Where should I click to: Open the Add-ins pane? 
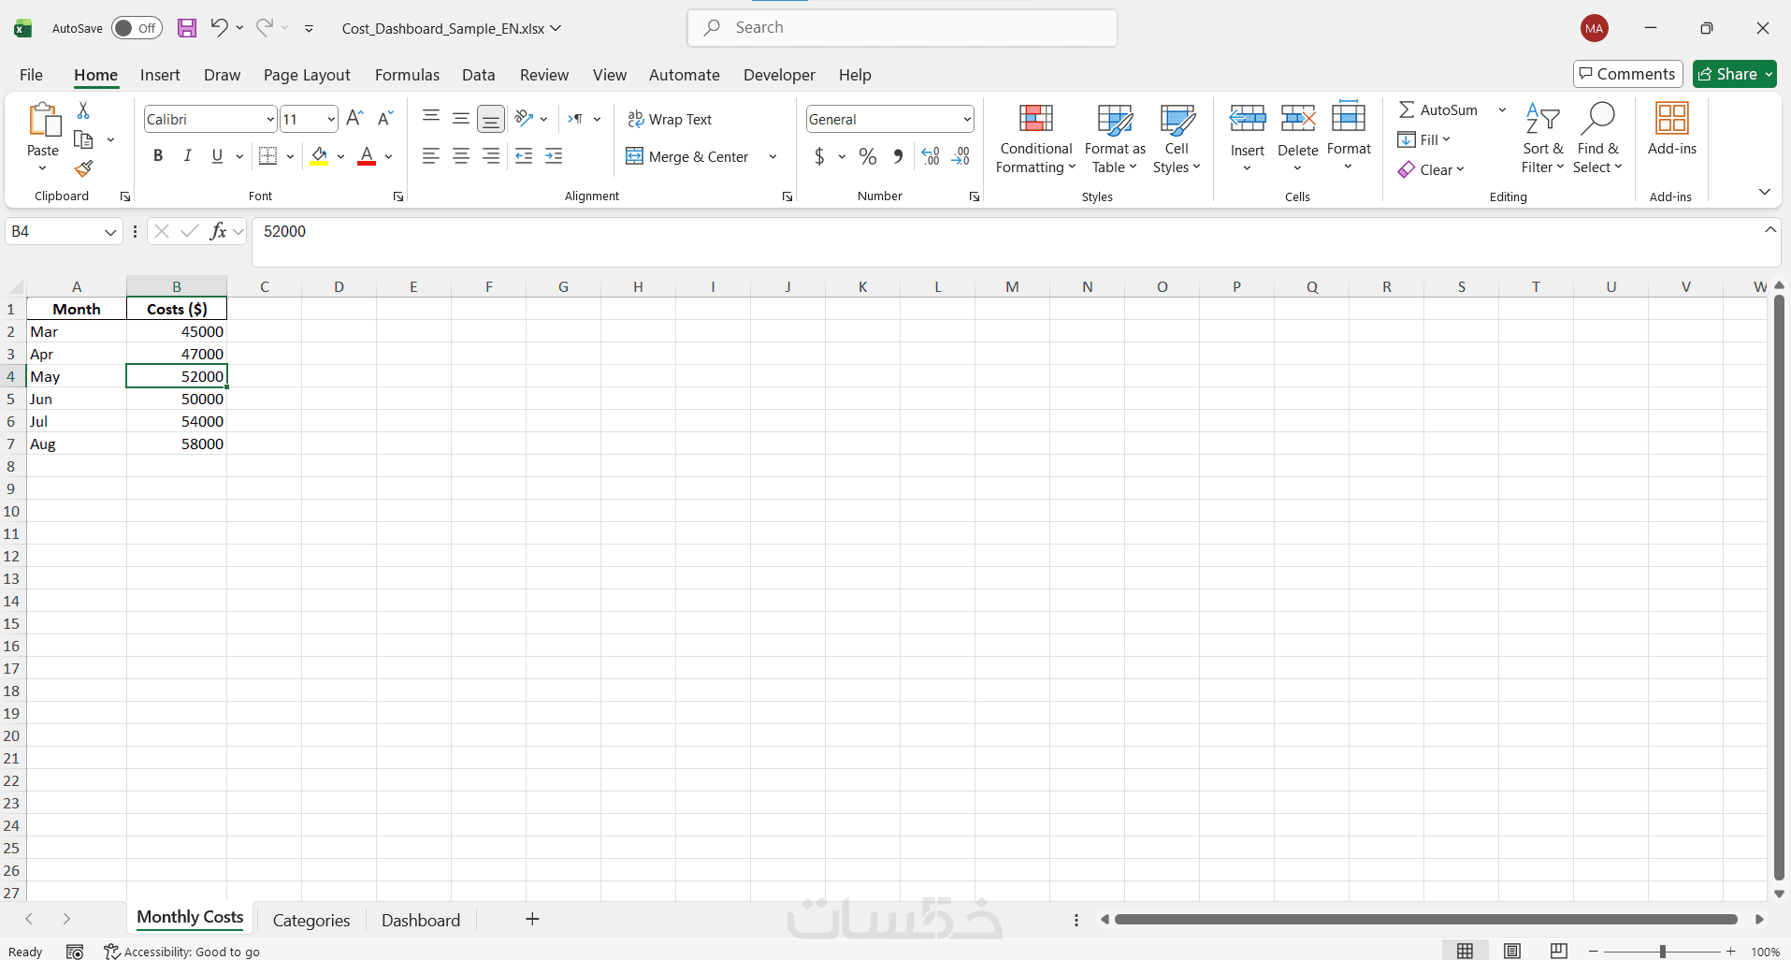pos(1671,129)
